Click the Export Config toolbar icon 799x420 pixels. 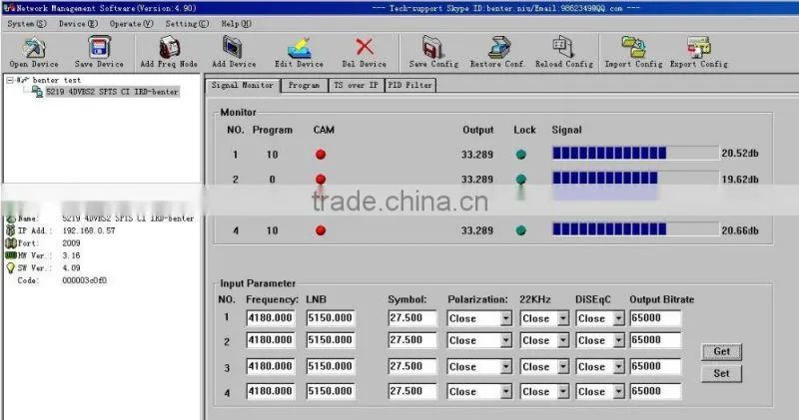(x=698, y=47)
